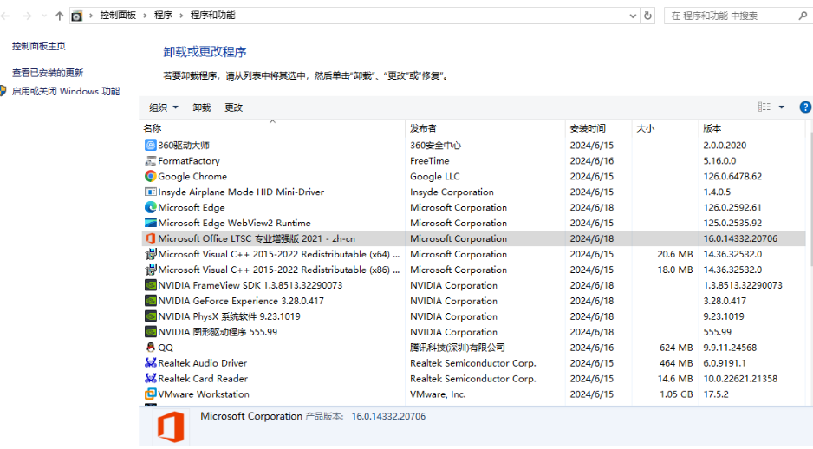
Task: Click the Realtek Card Reader icon
Action: pyautogui.click(x=150, y=379)
